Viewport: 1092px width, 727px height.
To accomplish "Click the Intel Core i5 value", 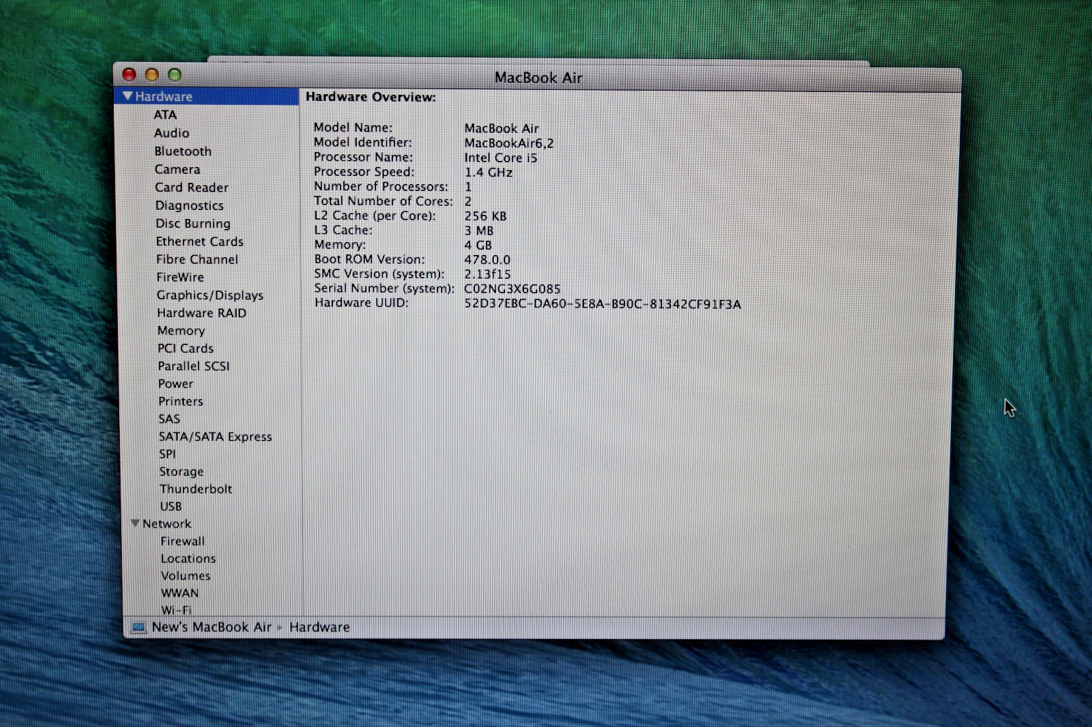I will coord(501,158).
